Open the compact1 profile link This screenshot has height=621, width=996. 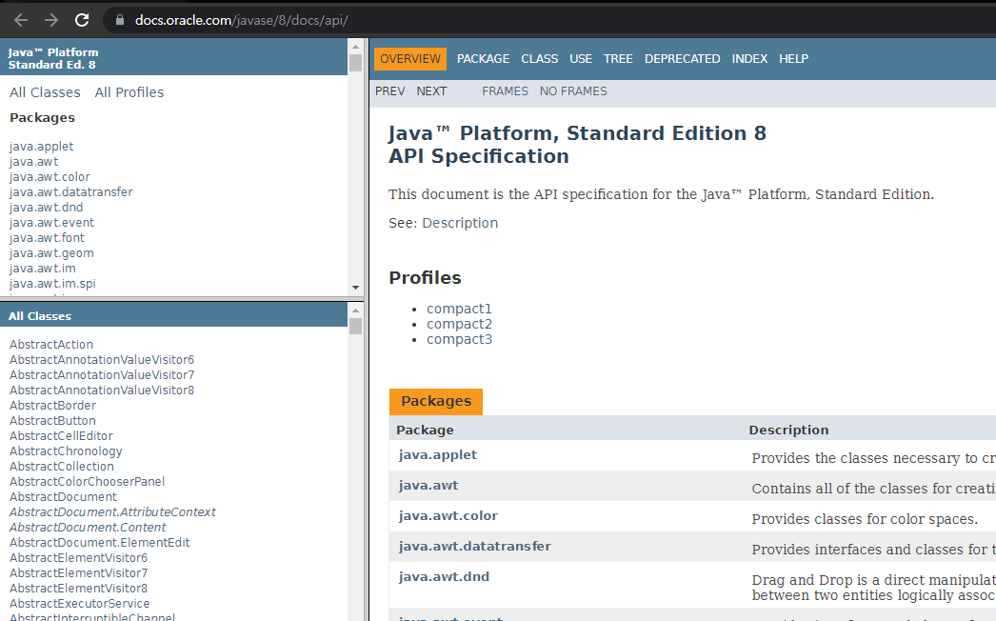[459, 309]
